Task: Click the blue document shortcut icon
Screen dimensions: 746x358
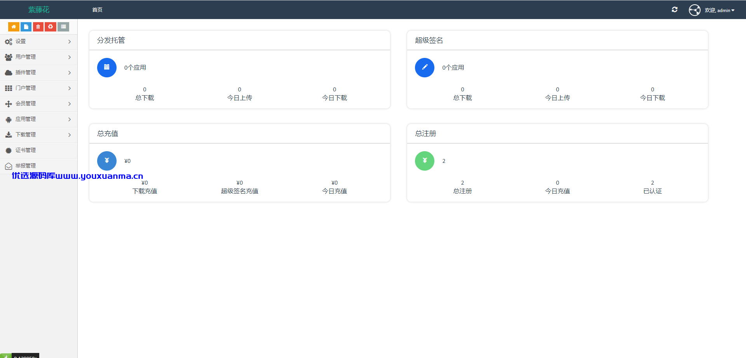Action: pos(26,27)
